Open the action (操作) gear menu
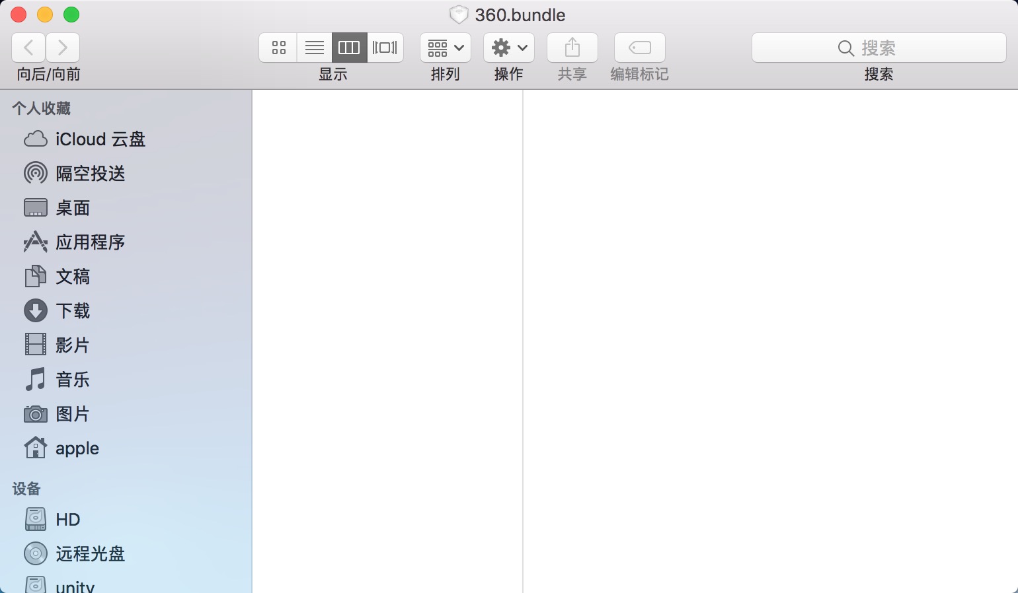This screenshot has width=1018, height=593. (x=509, y=48)
